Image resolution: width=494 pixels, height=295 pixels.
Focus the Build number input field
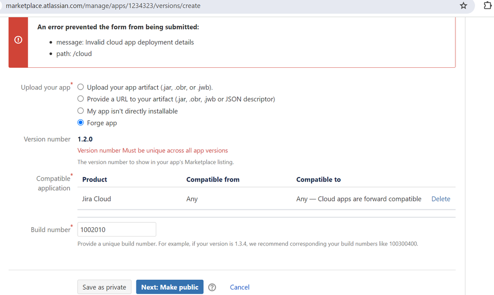(117, 229)
